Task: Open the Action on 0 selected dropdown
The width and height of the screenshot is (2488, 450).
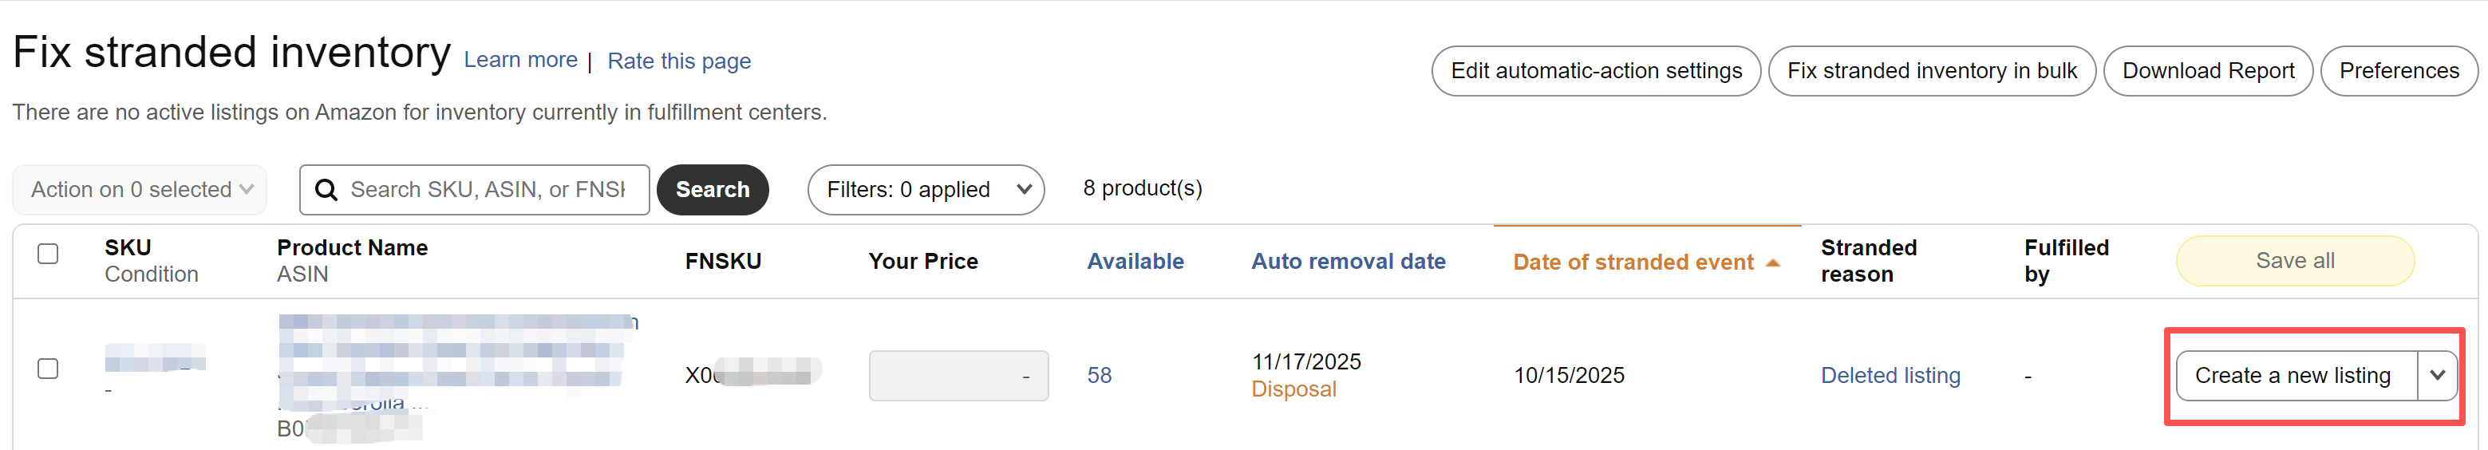Action: [140, 189]
